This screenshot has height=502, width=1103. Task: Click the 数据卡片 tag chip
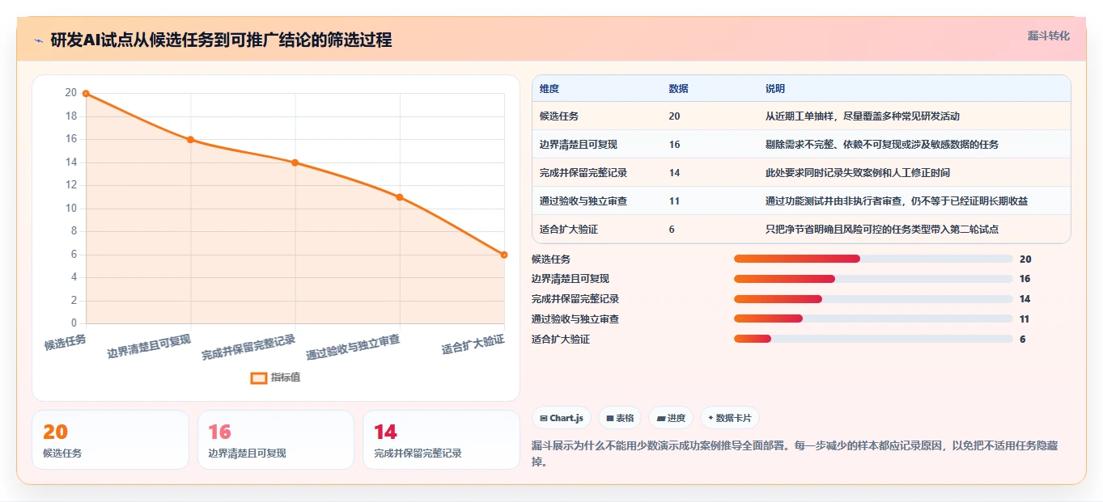pyautogui.click(x=729, y=418)
